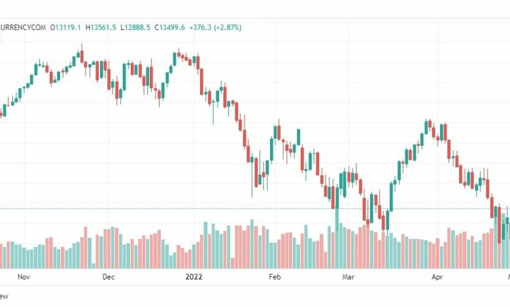Click the tallest volume bar in late January
Image resolution: width=510 pixels, height=307 pixels.
[x=252, y=244]
